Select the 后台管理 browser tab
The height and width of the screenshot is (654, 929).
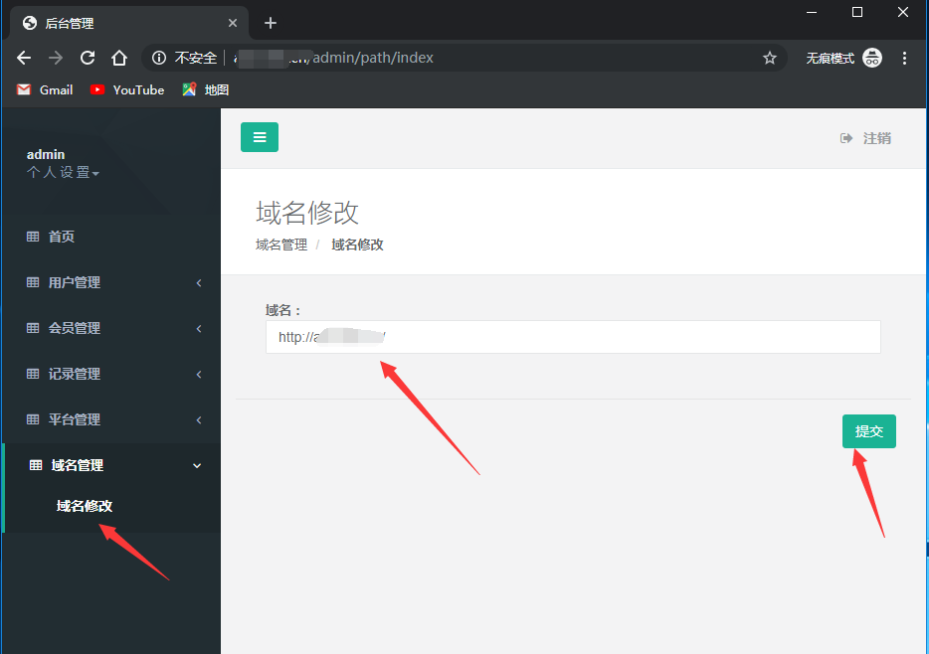point(129,23)
